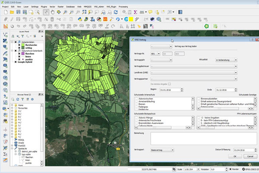This screenshot has width=259, height=173.
Task: Refresh the map canvas
Action: 116,12
